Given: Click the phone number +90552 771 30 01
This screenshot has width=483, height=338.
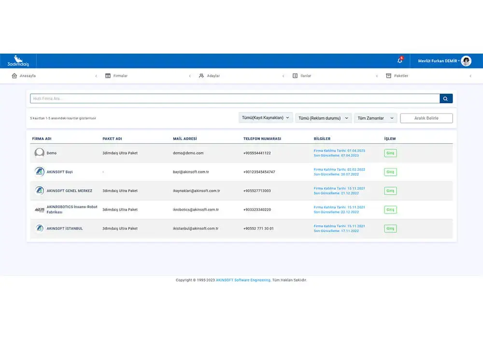Looking at the screenshot, I should point(258,228).
